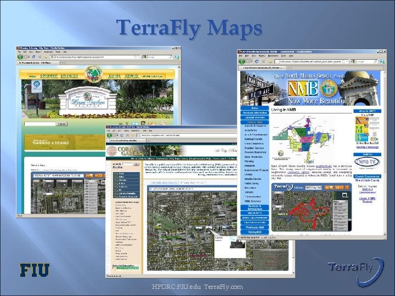Click Housing link in NMB sidebar
Viewport: 395px width, 296px height.
(x=249, y=161)
